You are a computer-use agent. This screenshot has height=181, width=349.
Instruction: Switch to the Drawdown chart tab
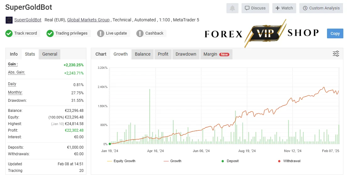[186, 54]
